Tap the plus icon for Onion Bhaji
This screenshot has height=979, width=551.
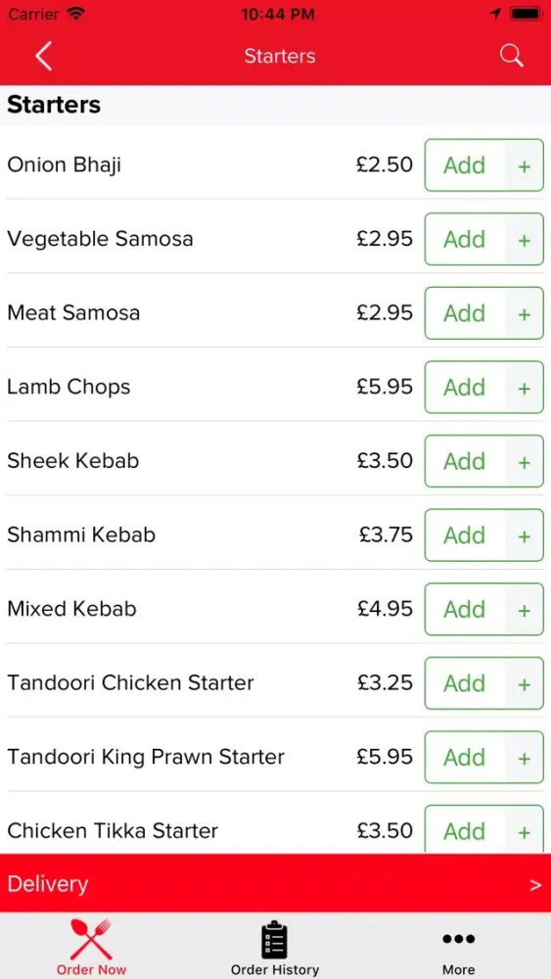coord(525,166)
